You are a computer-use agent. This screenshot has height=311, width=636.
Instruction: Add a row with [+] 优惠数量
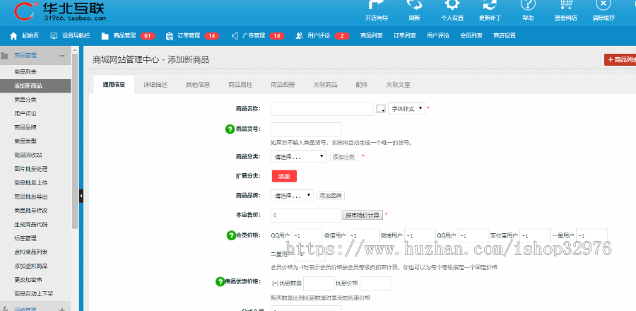point(275,283)
